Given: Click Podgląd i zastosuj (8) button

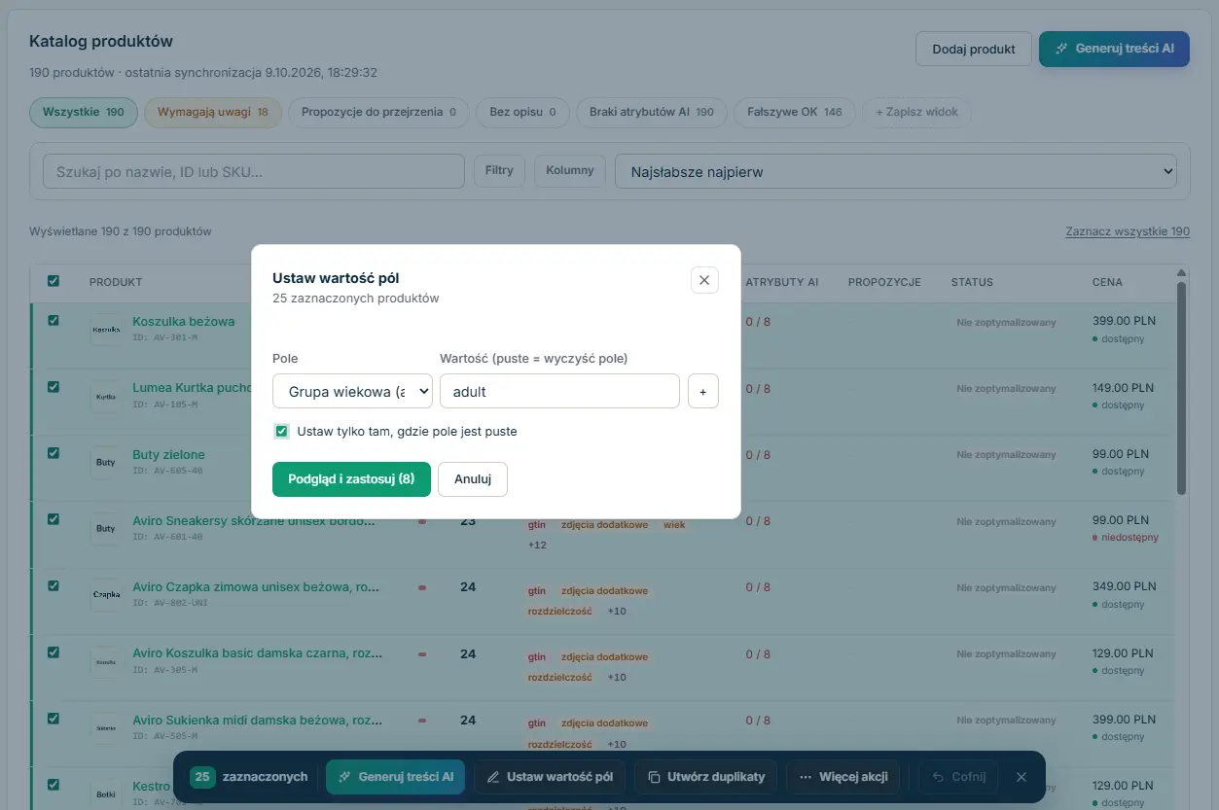Looking at the screenshot, I should tap(351, 479).
